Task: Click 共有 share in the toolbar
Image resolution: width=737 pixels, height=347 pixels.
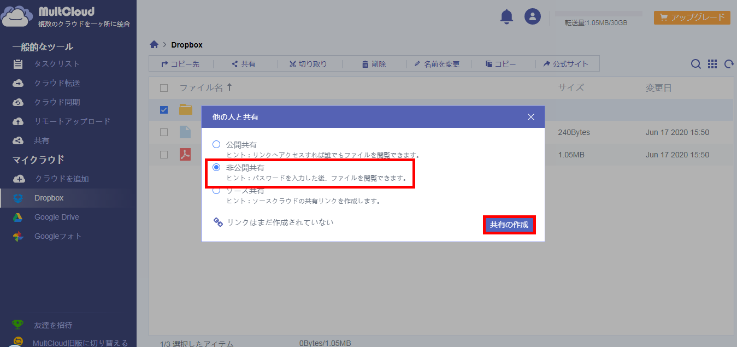Action: (x=244, y=64)
